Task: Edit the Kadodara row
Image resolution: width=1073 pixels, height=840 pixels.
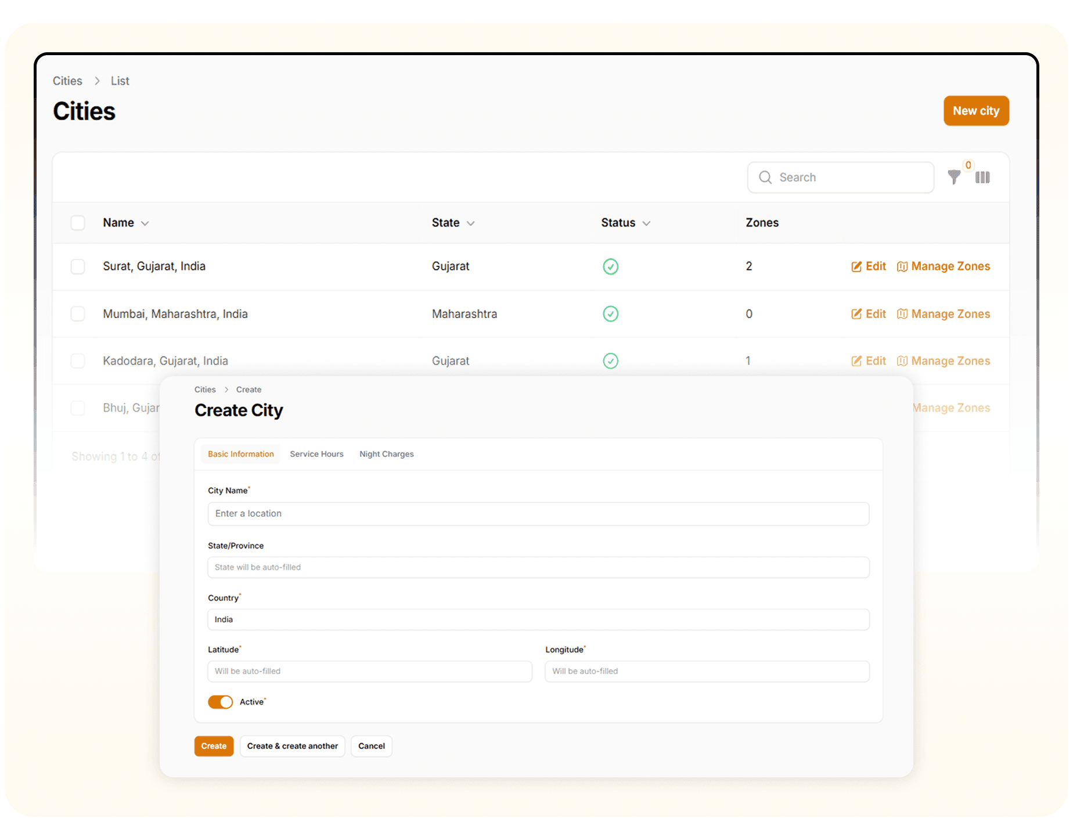Action: click(869, 361)
